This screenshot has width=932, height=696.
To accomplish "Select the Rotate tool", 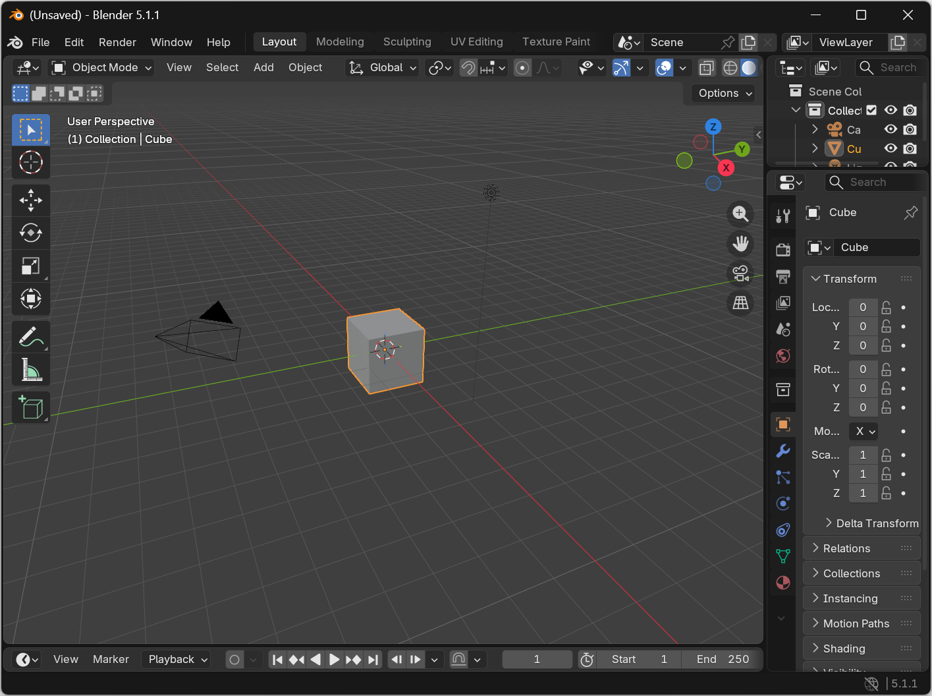I will (31, 233).
